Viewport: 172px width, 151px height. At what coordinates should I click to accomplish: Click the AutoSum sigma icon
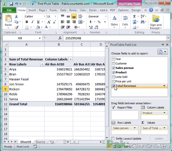[134, 16]
